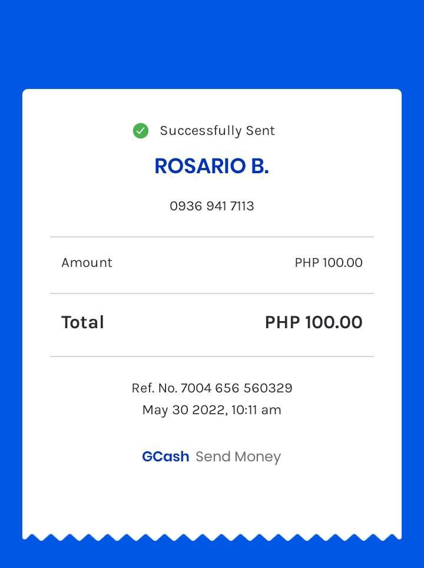424x568 pixels.
Task: Tap the "Send Money" label
Action: click(x=238, y=457)
